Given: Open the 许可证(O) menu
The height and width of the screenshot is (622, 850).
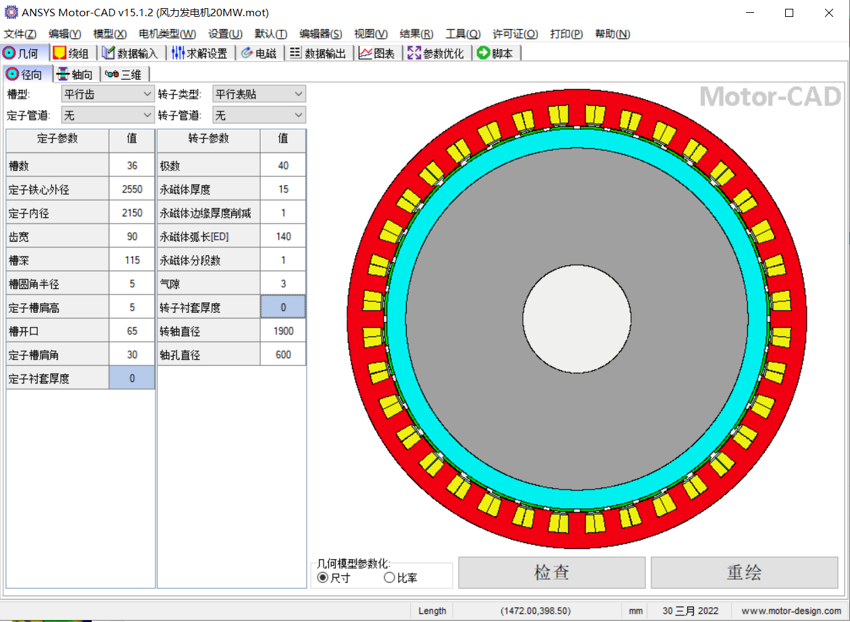Looking at the screenshot, I should coord(515,34).
